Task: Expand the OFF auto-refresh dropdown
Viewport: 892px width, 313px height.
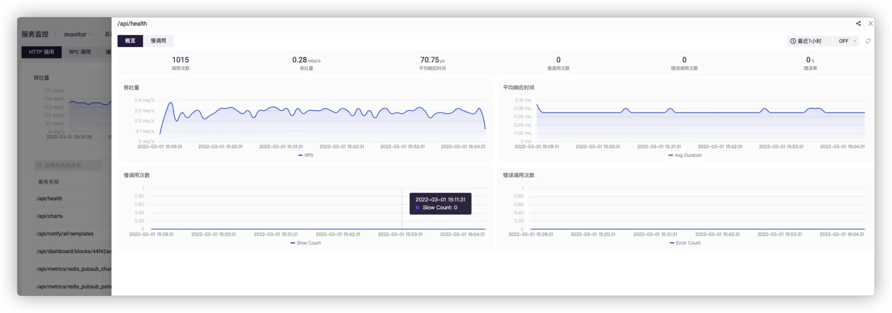Action: [x=847, y=41]
